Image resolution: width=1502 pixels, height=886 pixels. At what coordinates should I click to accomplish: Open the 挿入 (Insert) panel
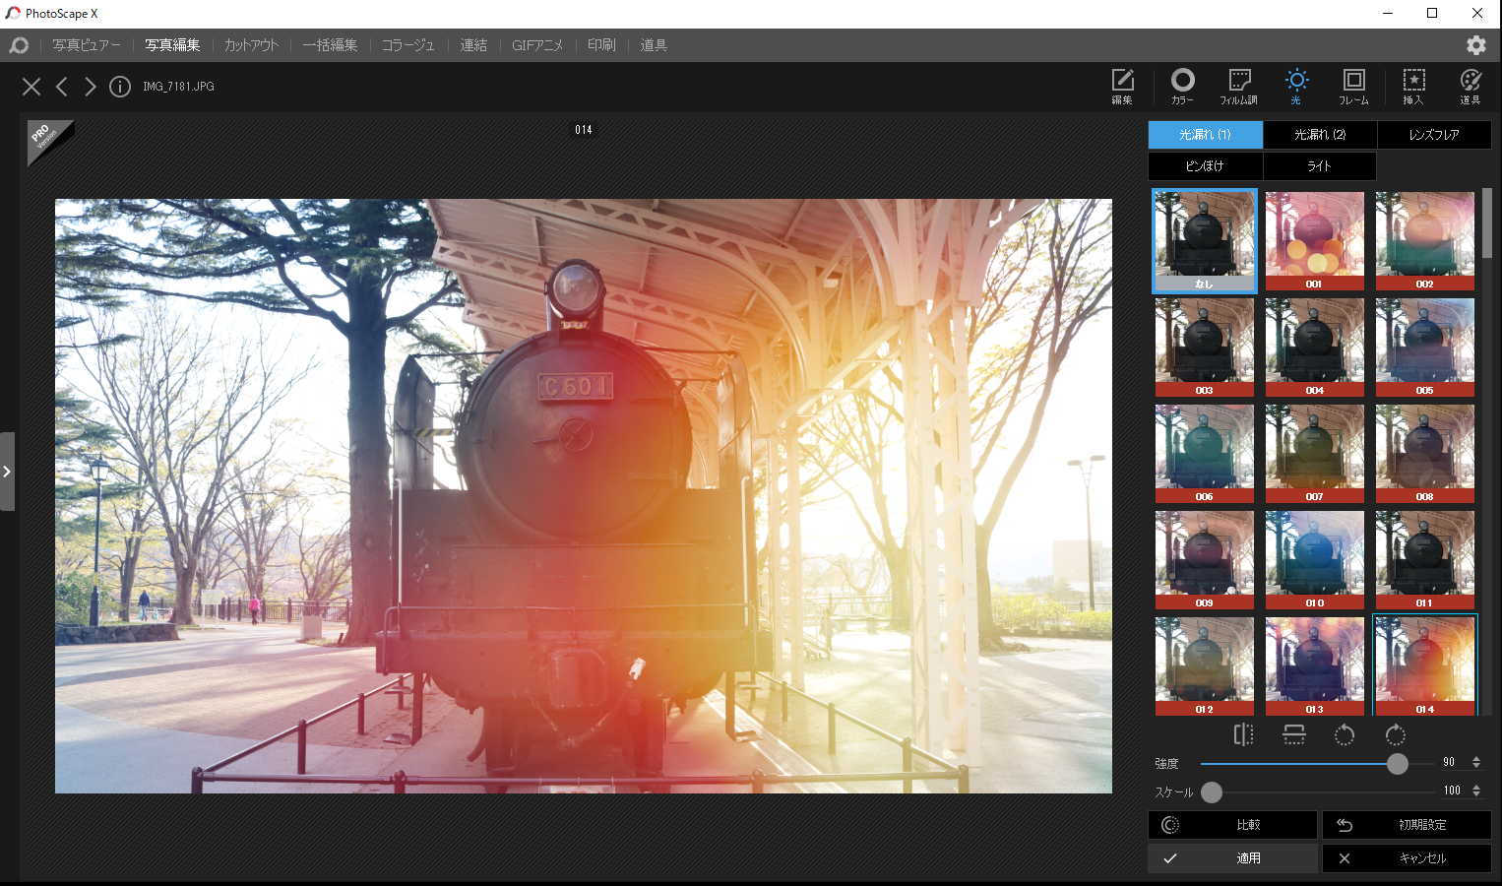click(1413, 87)
